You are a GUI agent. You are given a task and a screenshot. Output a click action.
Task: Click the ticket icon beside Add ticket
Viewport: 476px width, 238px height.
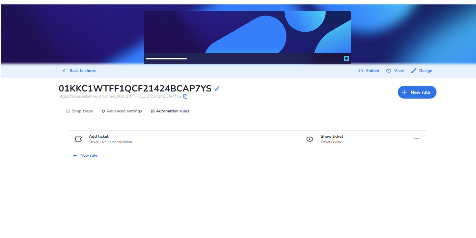coord(78,139)
